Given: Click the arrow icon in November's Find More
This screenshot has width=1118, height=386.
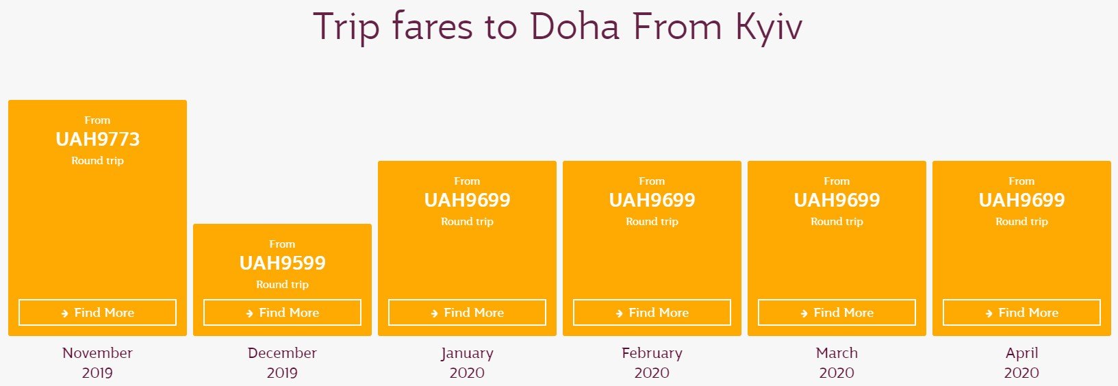Looking at the screenshot, I should (64, 313).
